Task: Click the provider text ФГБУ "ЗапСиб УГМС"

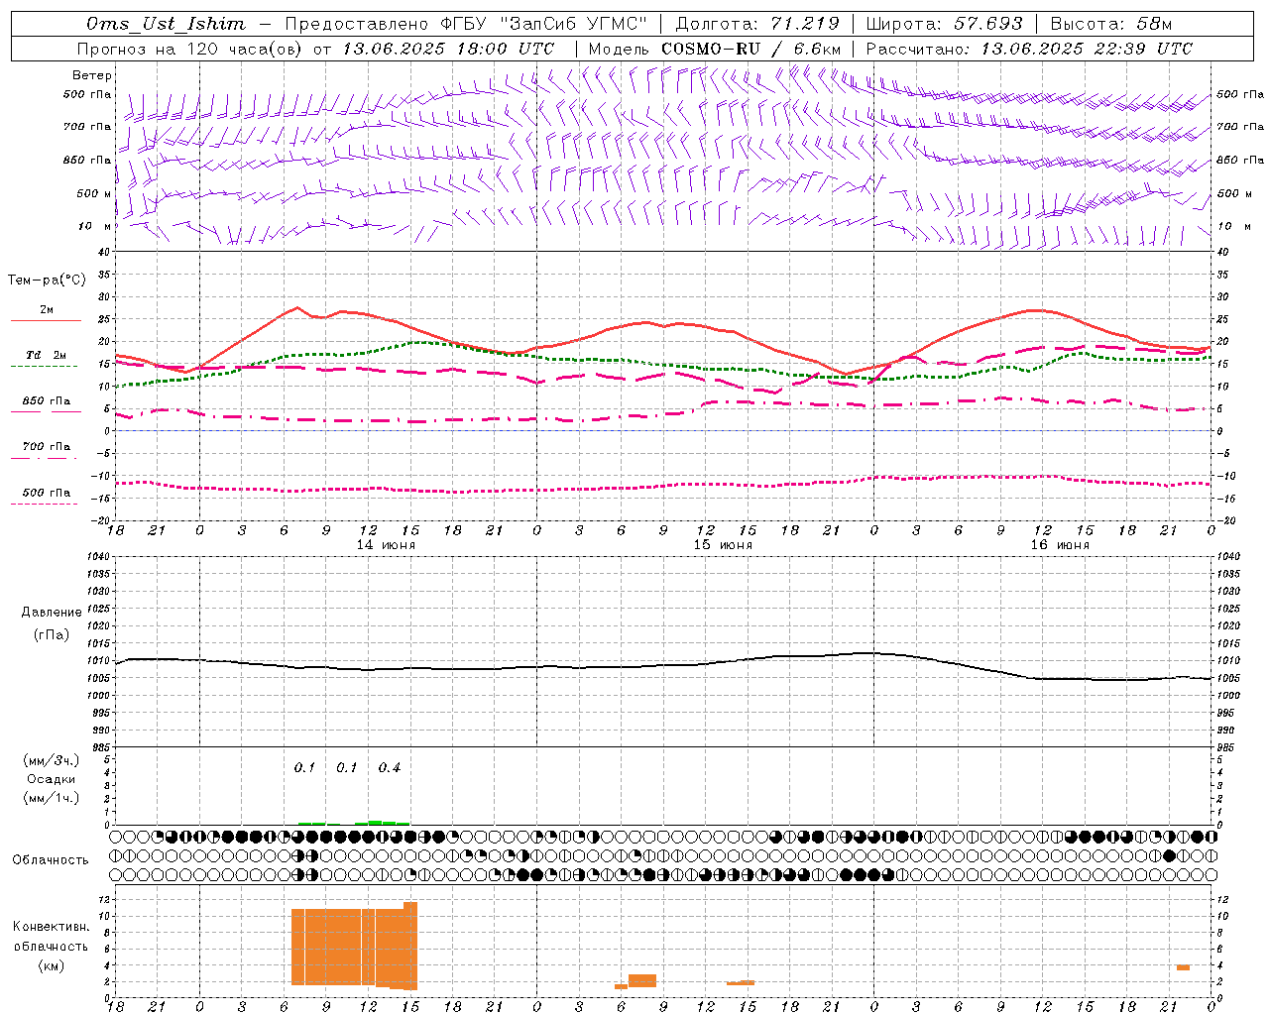Action: pos(543,24)
